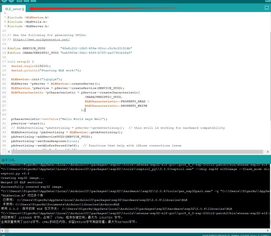Click the Save sketch toolbar icon

coord(33,1)
